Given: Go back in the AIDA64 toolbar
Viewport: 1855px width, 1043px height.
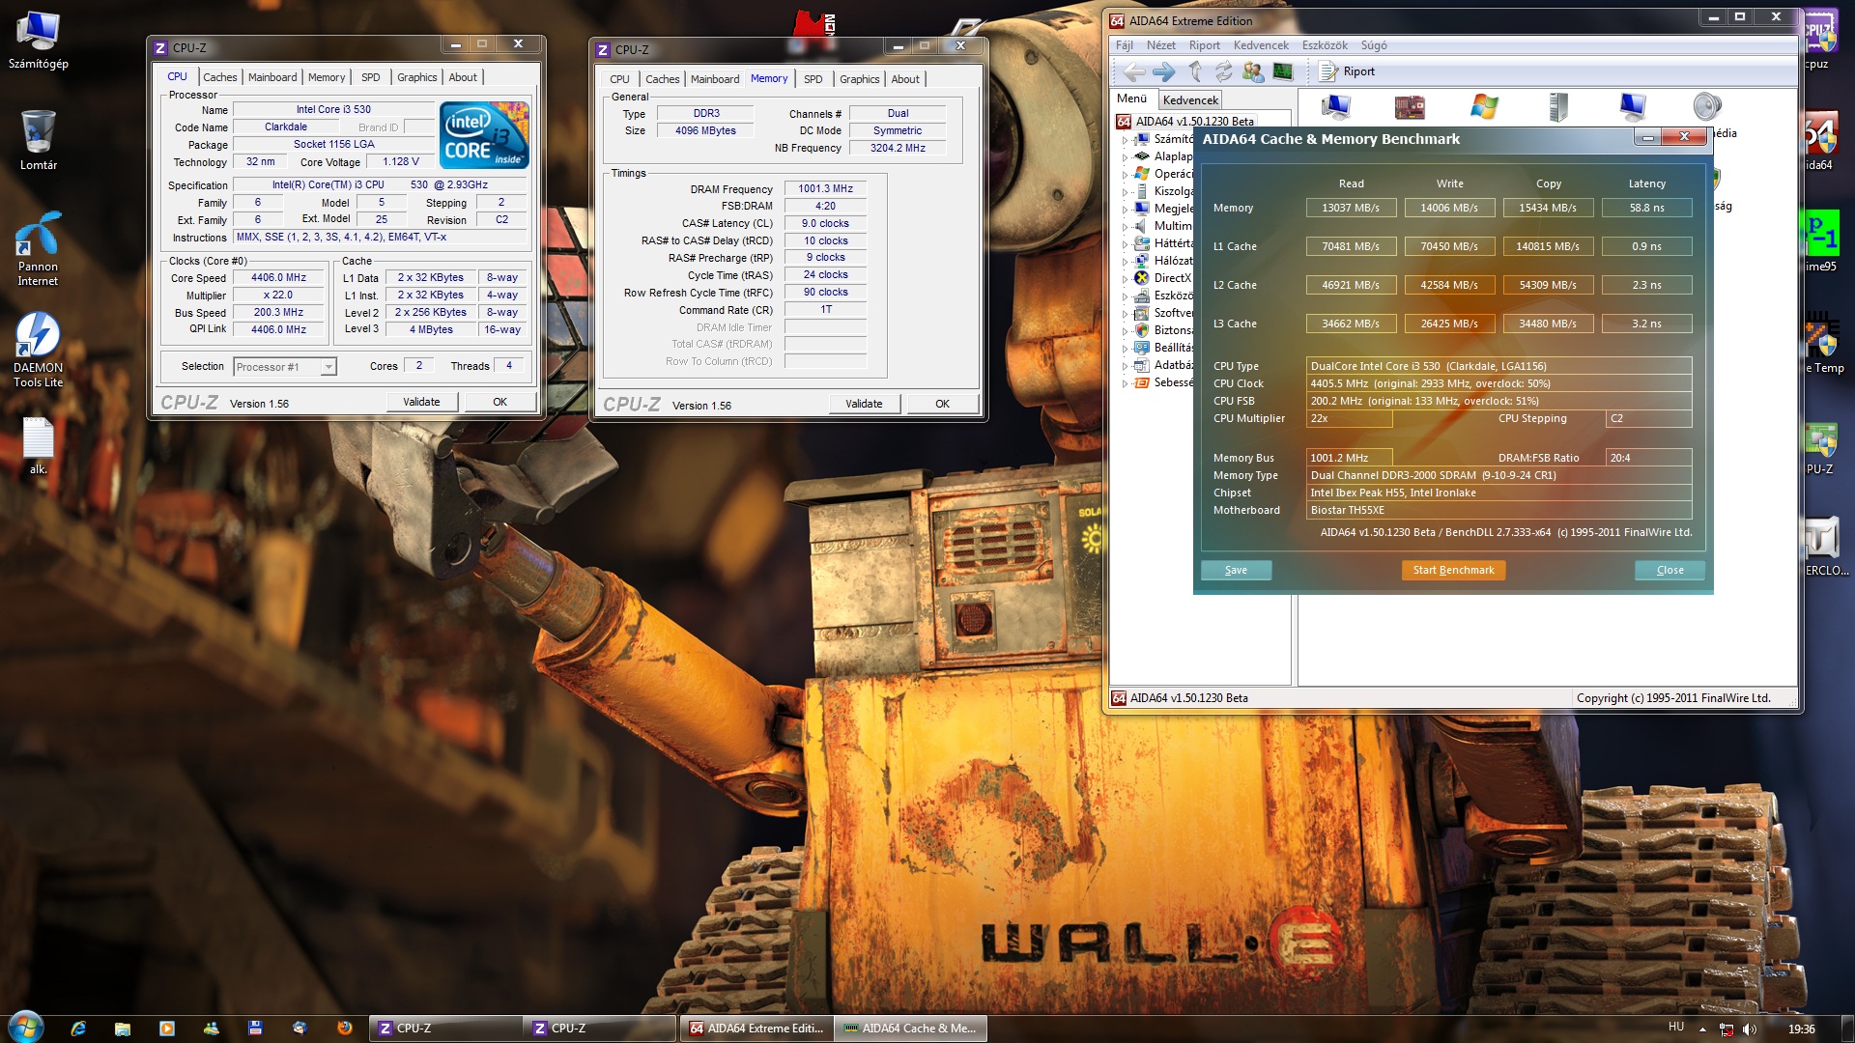Looking at the screenshot, I should 1134,71.
